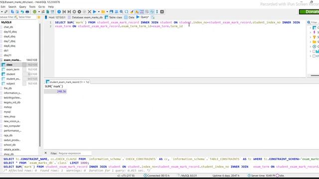This screenshot has width=319, height=179.
Task: Close the filter bar with its X button
Action: [45, 153]
